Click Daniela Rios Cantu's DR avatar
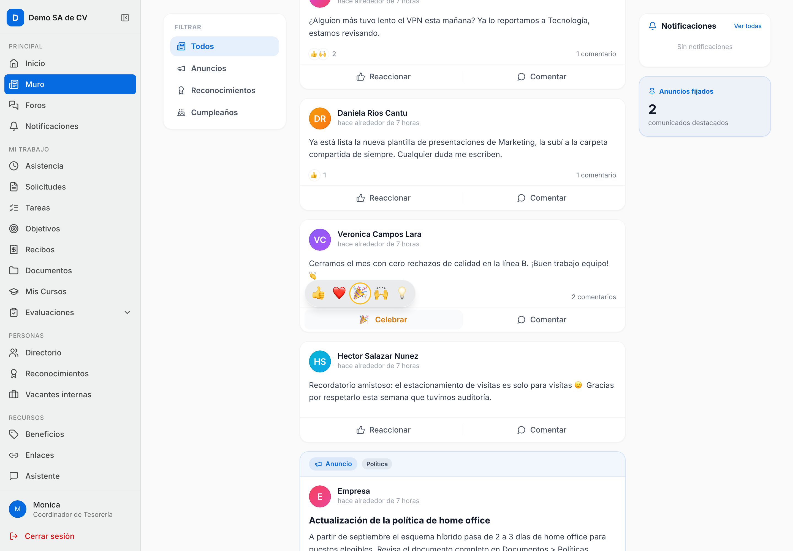 pos(320,118)
